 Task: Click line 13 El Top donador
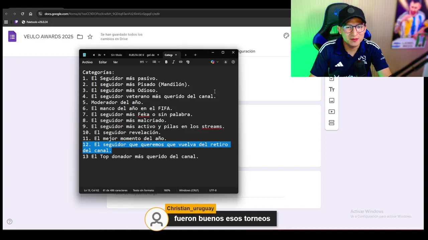point(140,156)
